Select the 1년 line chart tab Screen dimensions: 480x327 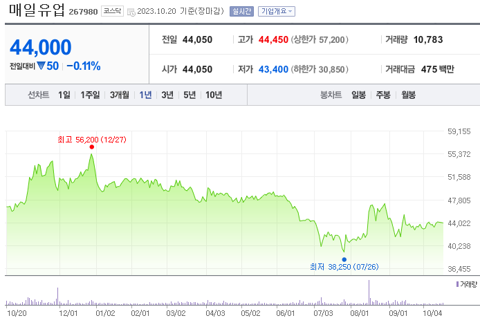(145, 95)
